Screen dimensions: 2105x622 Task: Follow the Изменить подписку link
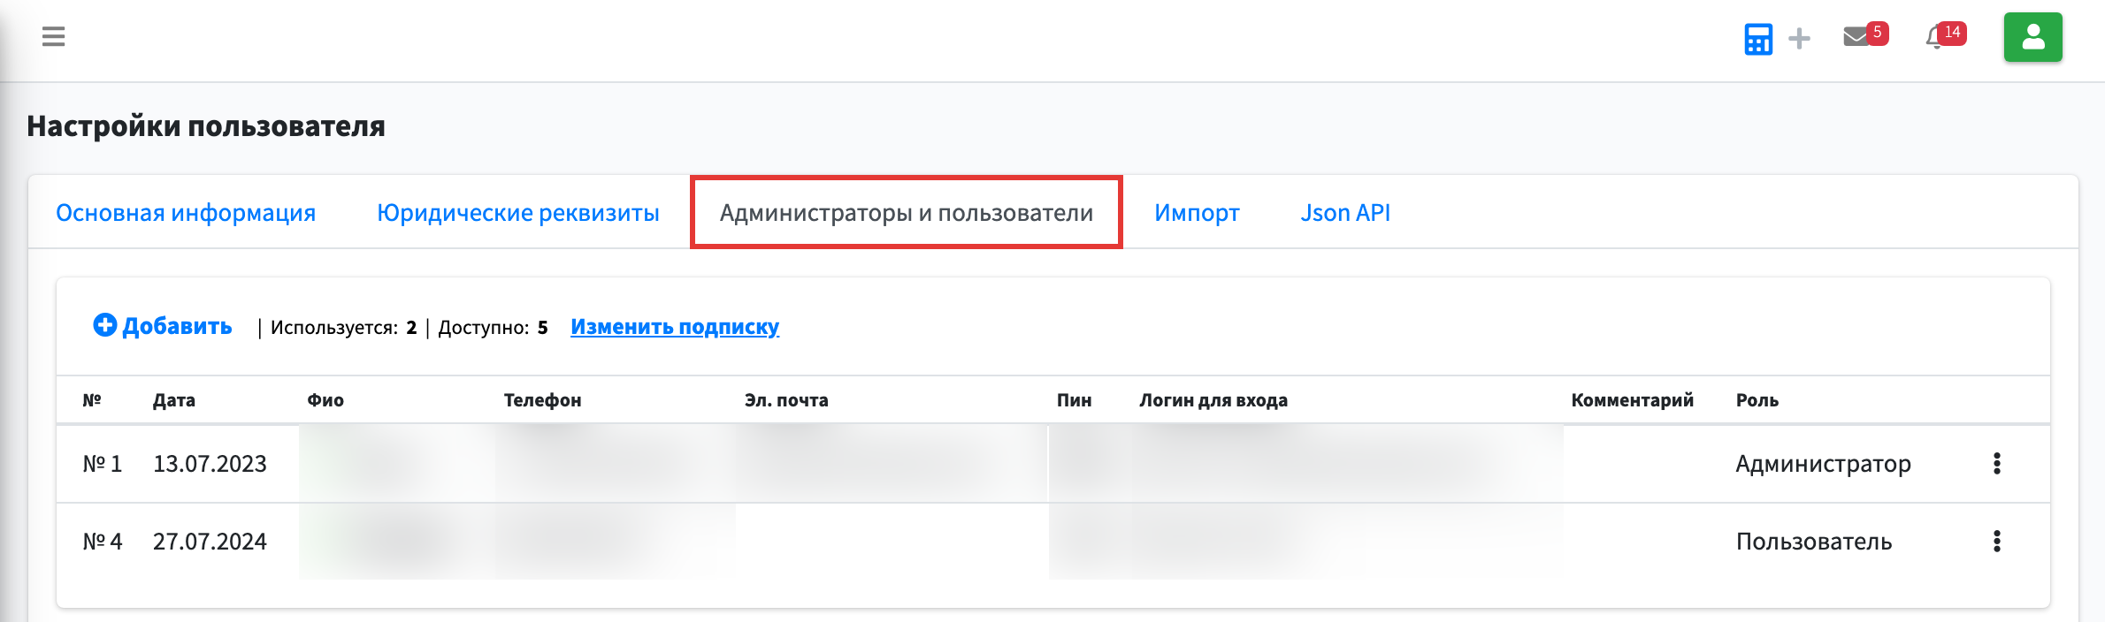click(675, 327)
